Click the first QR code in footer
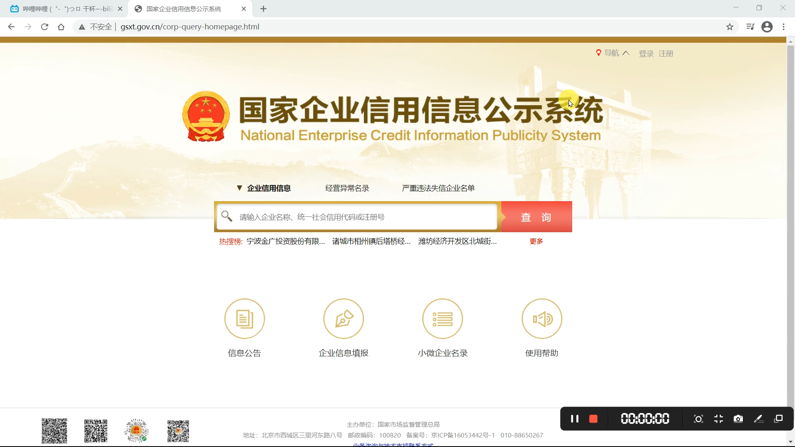This screenshot has height=447, width=795. tap(54, 431)
